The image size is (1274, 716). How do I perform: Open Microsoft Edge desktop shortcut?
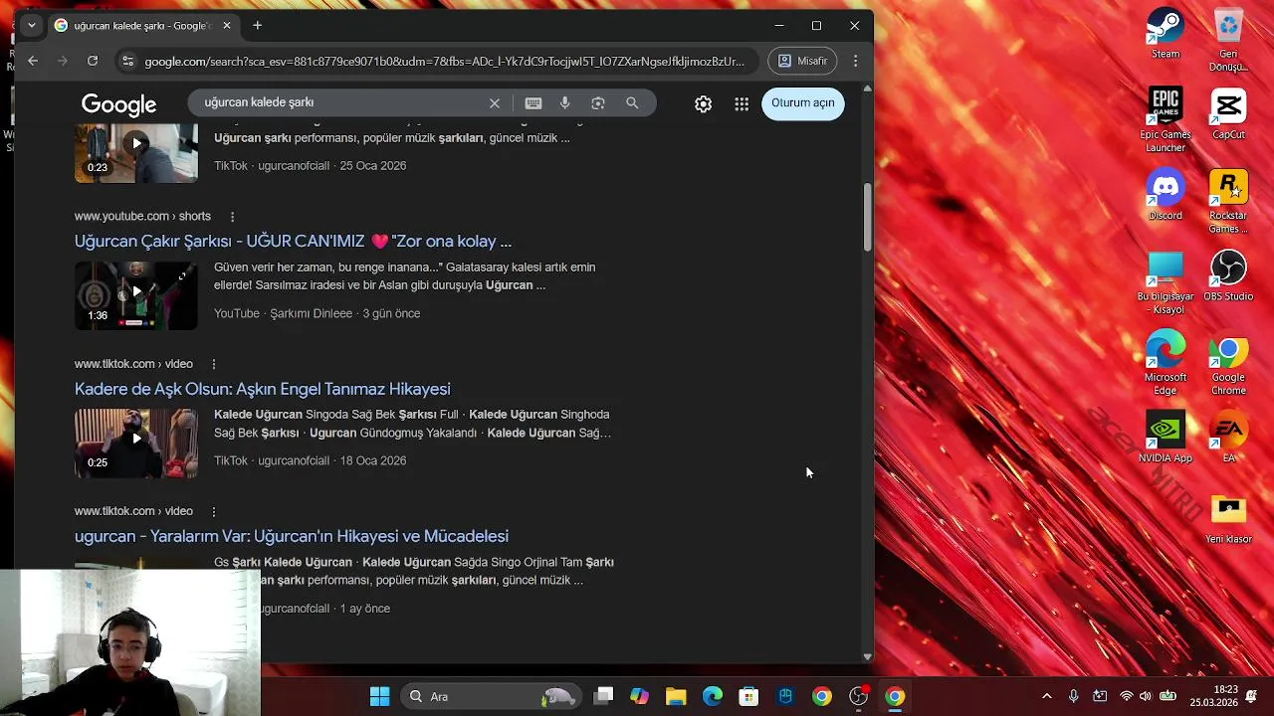click(x=1165, y=363)
